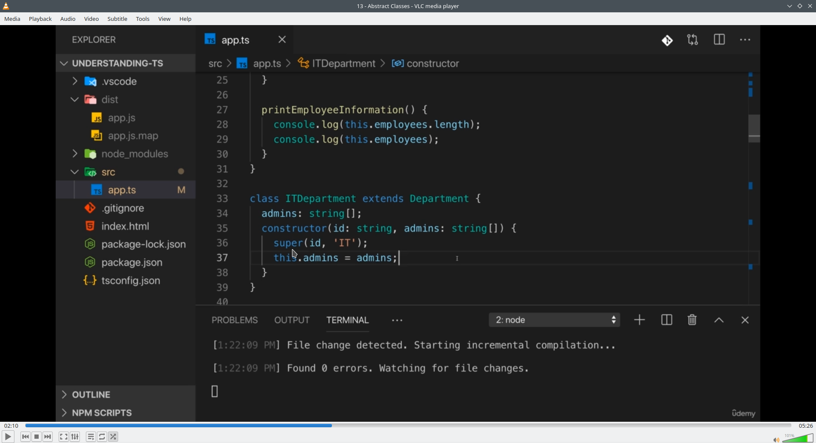The width and height of the screenshot is (816, 443).
Task: Collapse the UNDERSTANDING-TS project folder
Action: point(126,63)
